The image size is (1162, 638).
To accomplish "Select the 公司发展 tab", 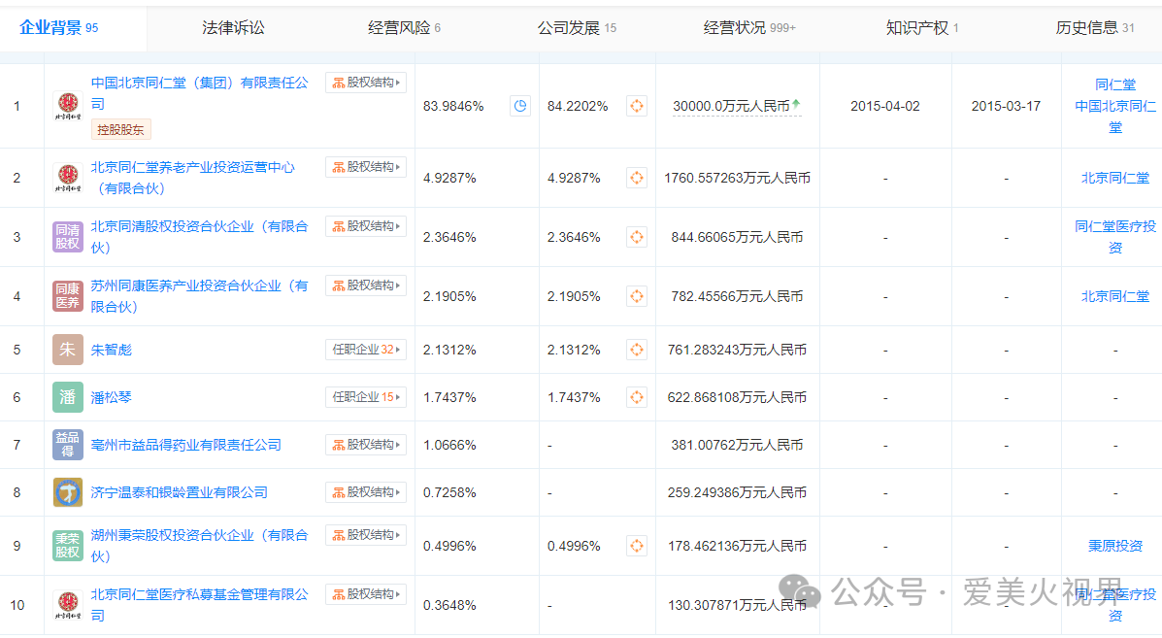I will pos(577,28).
